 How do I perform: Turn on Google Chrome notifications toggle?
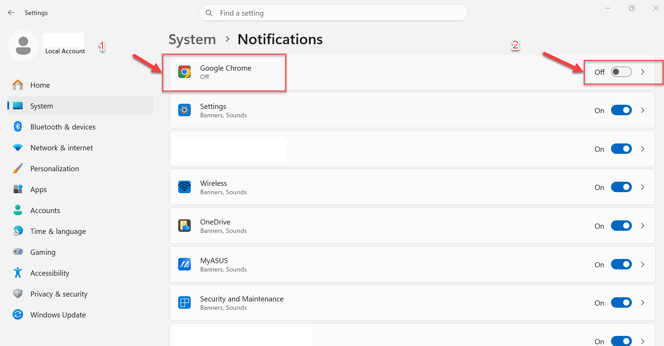[621, 72]
